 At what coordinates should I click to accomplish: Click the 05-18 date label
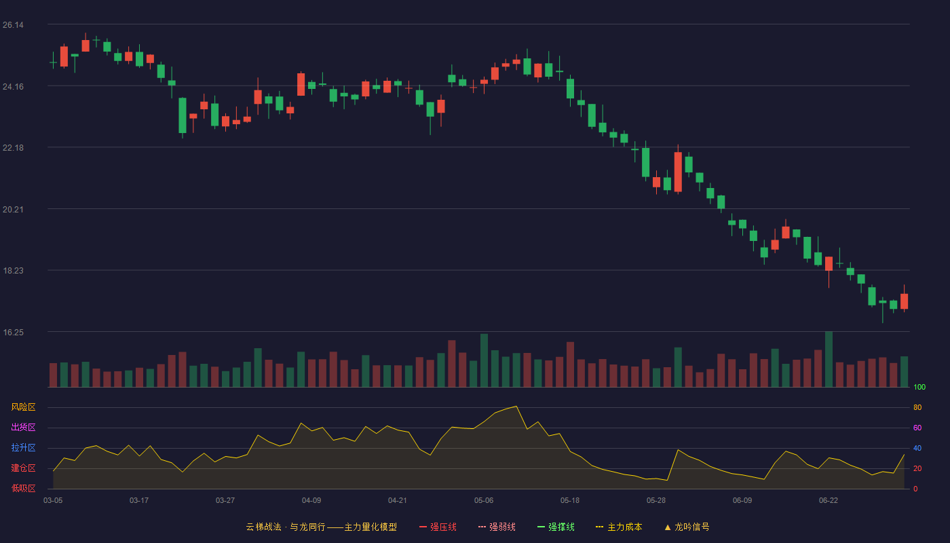coord(570,500)
